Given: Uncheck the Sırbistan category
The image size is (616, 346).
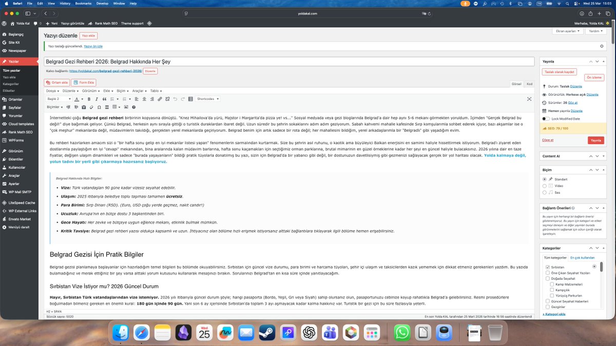Looking at the screenshot, I should pyautogui.click(x=548, y=268).
